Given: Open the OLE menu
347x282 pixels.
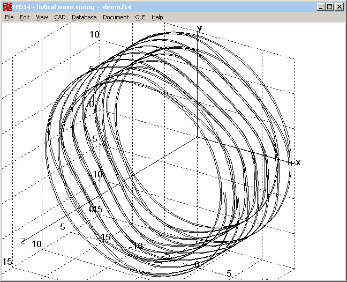Looking at the screenshot, I should 140,17.
